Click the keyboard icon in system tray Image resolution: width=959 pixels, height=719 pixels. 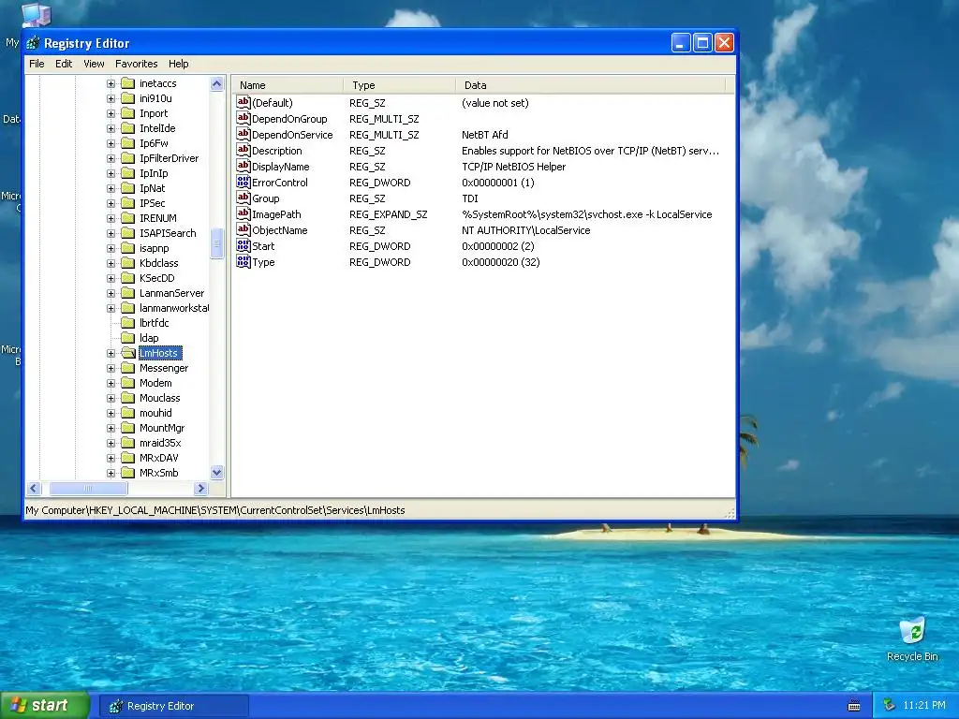[x=854, y=706]
